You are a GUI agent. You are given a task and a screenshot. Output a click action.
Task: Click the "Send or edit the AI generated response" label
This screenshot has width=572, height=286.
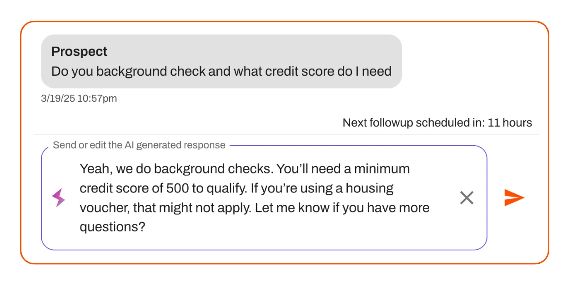coord(139,145)
